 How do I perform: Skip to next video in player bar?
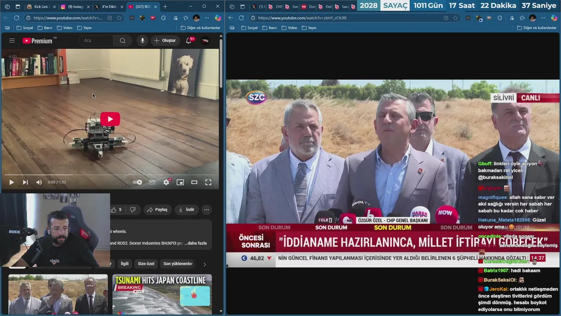25,182
